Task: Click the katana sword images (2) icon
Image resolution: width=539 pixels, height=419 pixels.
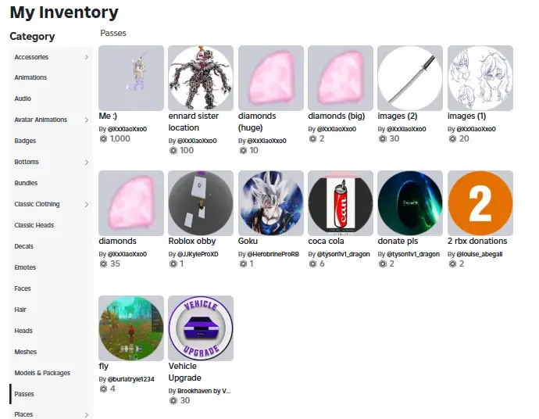Action: pos(410,78)
